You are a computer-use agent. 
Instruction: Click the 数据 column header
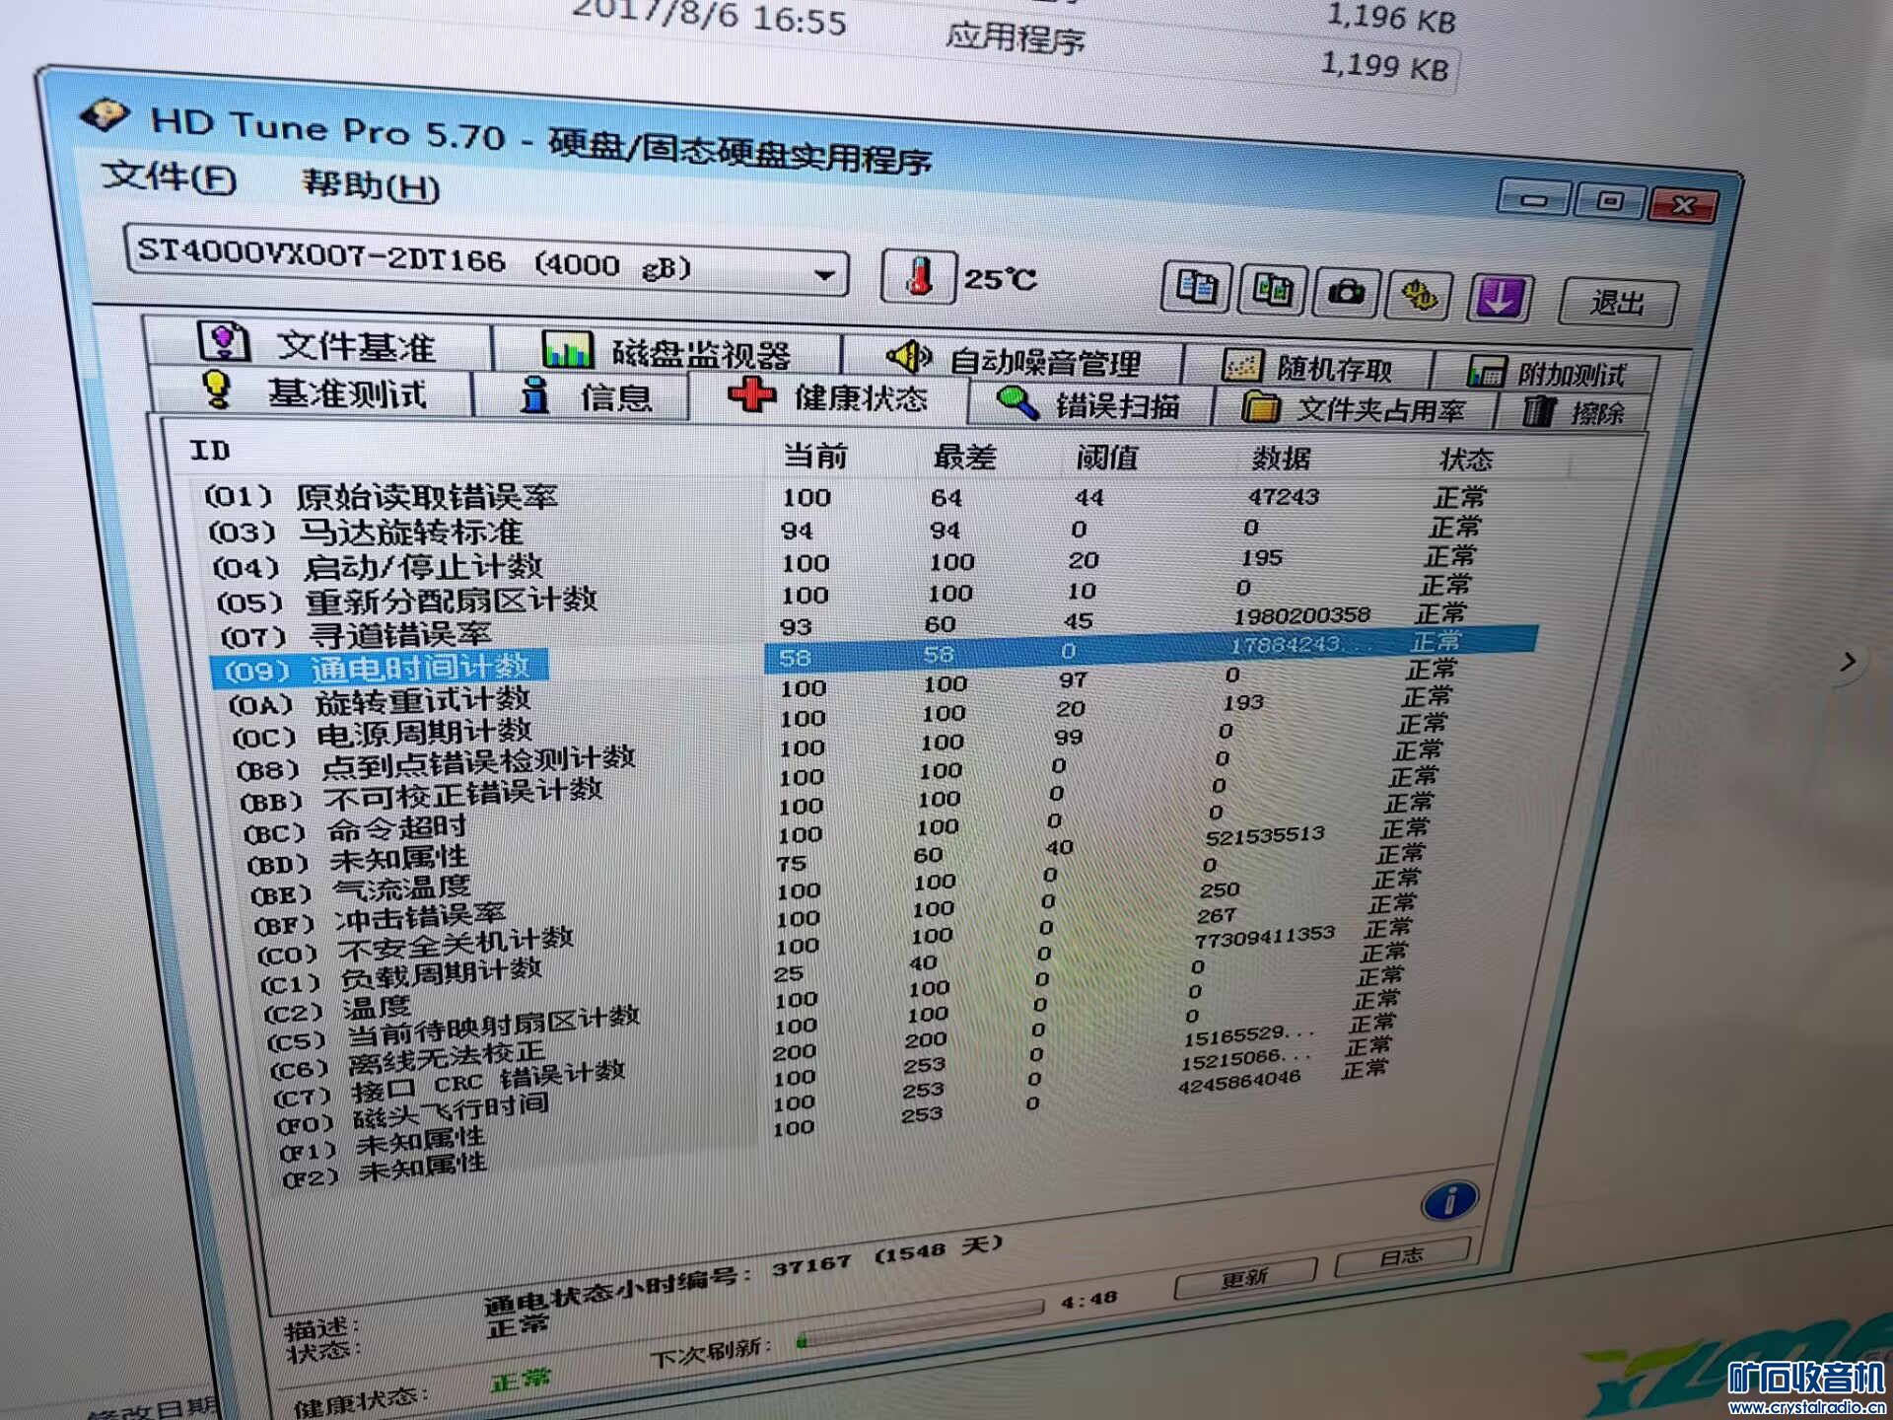(x=1281, y=459)
